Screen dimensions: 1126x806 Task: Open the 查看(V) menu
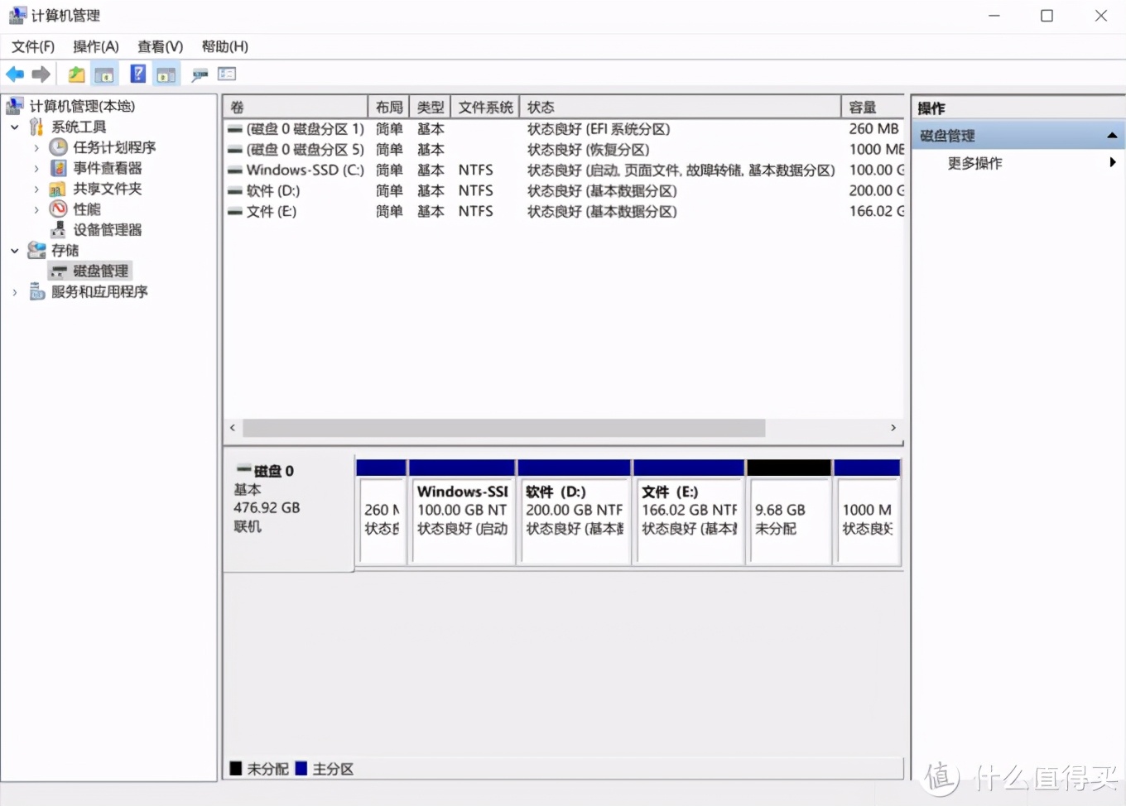click(x=159, y=46)
